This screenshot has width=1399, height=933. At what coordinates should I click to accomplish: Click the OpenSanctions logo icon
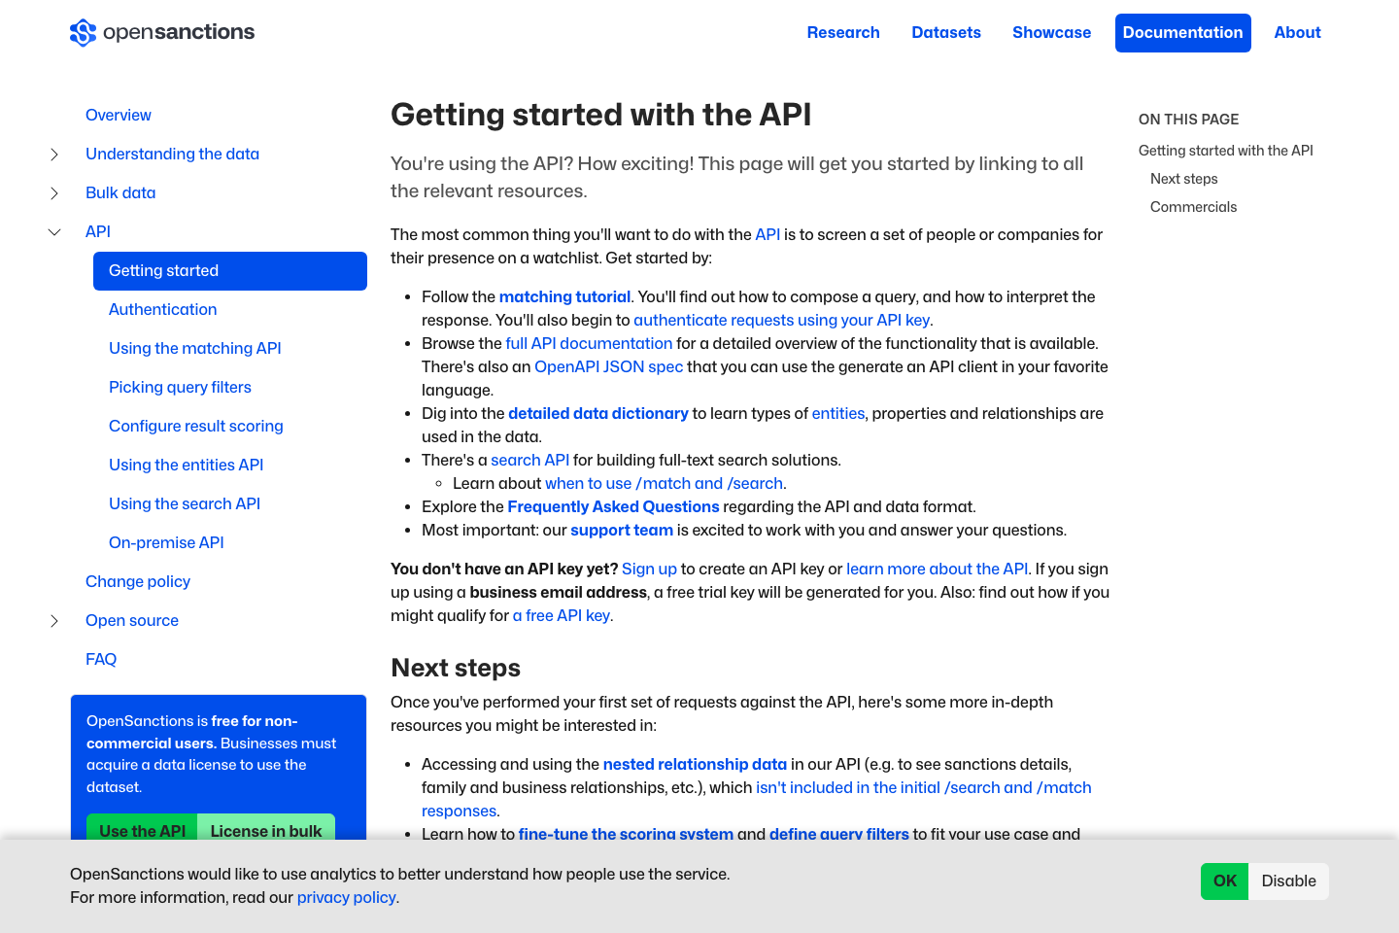point(82,32)
